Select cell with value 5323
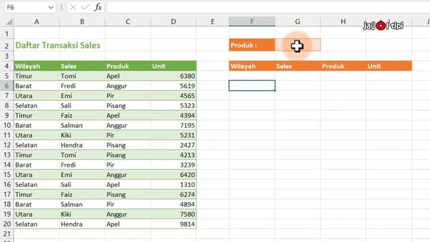 173,106
